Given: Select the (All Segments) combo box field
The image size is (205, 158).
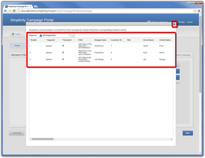Looking at the screenshot, I should (57, 35).
